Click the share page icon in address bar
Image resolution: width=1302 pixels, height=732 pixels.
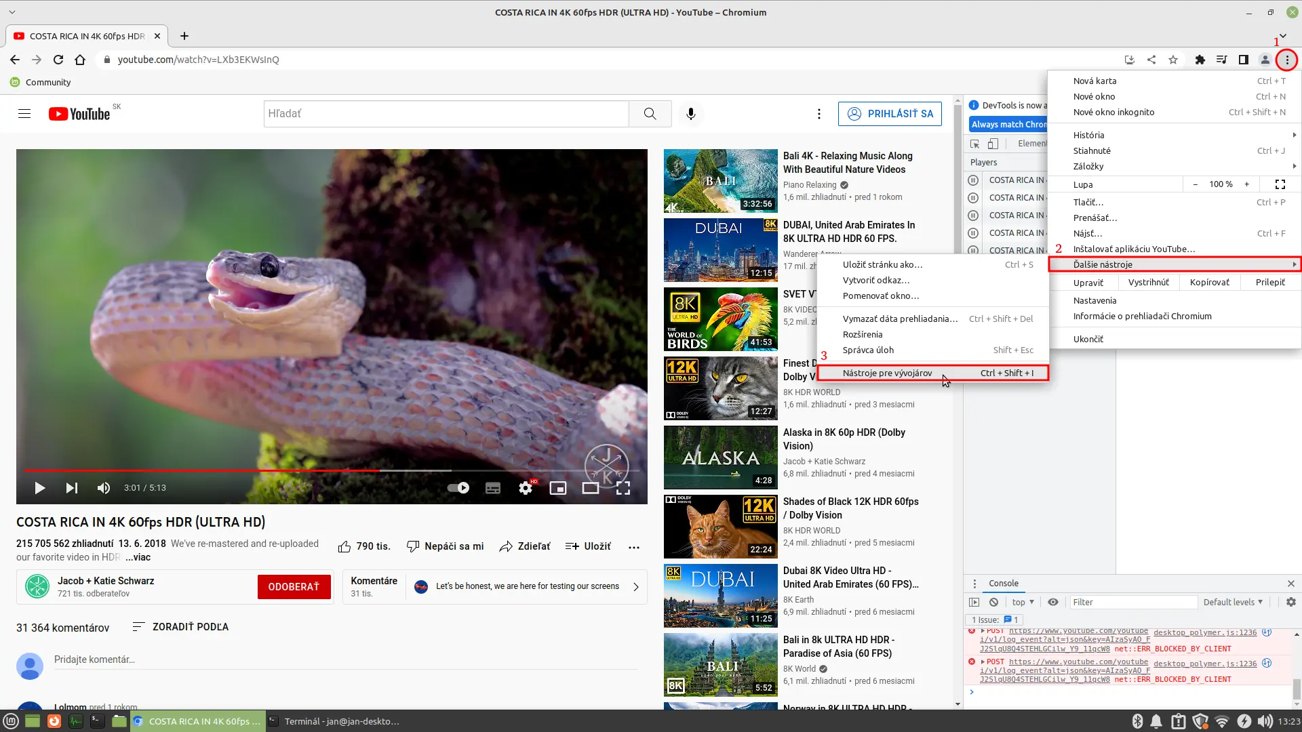coord(1151,60)
